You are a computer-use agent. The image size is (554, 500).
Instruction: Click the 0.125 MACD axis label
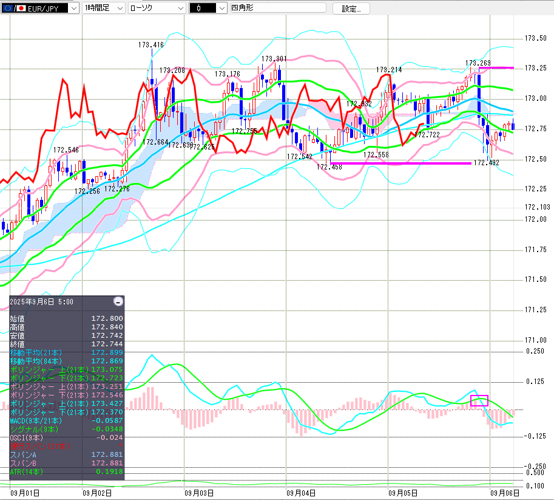point(535,382)
